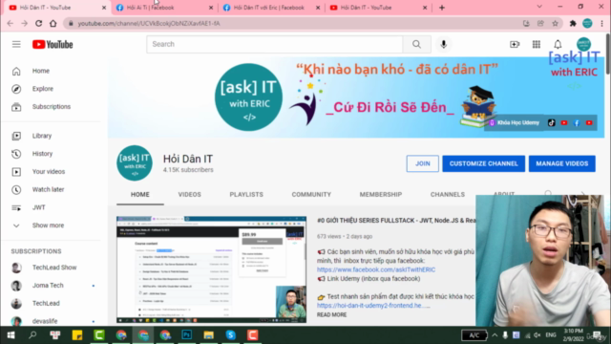Image resolution: width=611 pixels, height=344 pixels.
Task: Expand description with READ MORE
Action: [x=331, y=314]
